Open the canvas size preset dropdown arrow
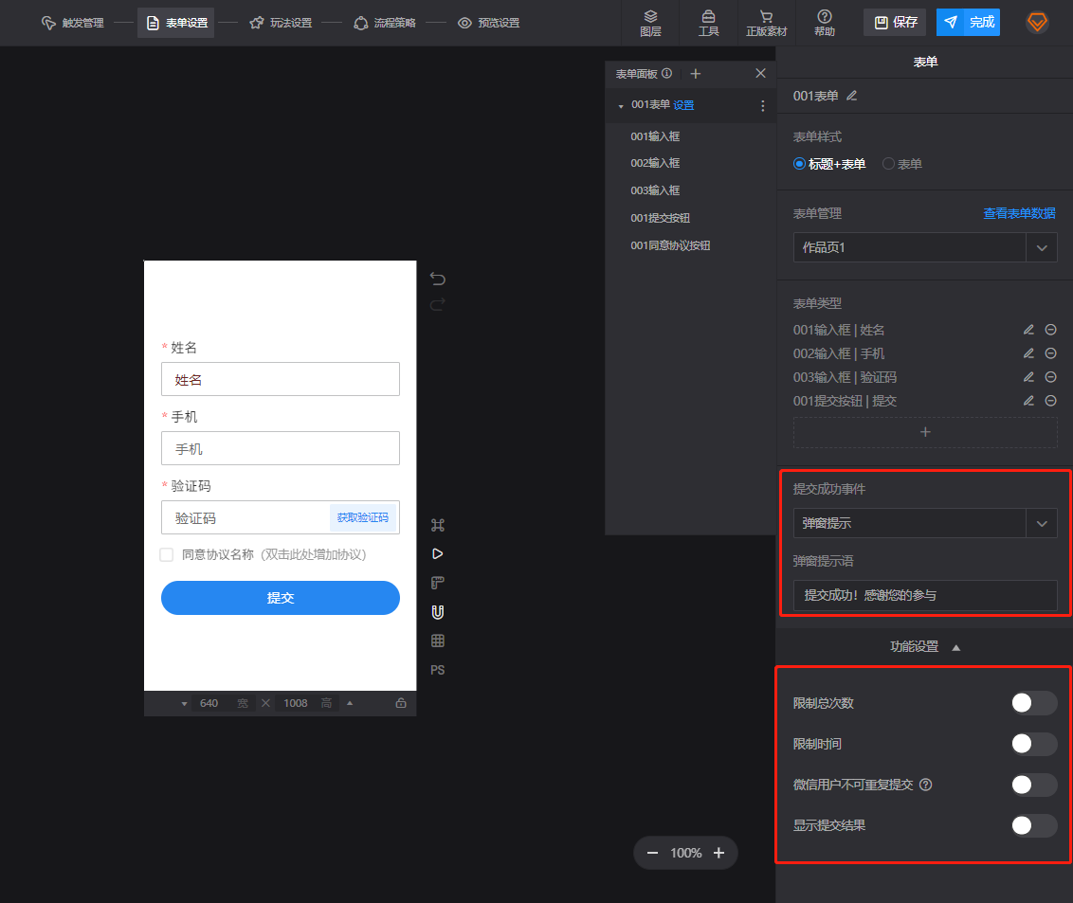This screenshot has height=903, width=1073. [184, 704]
